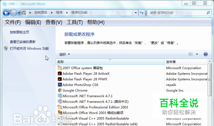Open the 编辑(E) menu
This screenshot has height=126, width=214.
[x=33, y=22]
